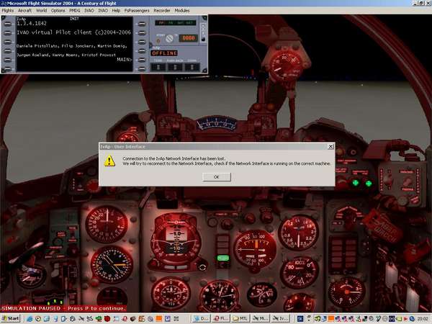Turn the IvAp transponder mode knob
The image size is (432, 324).
point(169,38)
